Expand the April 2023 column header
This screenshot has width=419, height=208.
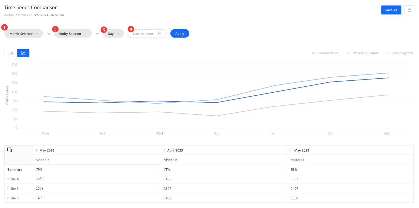click(x=164, y=150)
